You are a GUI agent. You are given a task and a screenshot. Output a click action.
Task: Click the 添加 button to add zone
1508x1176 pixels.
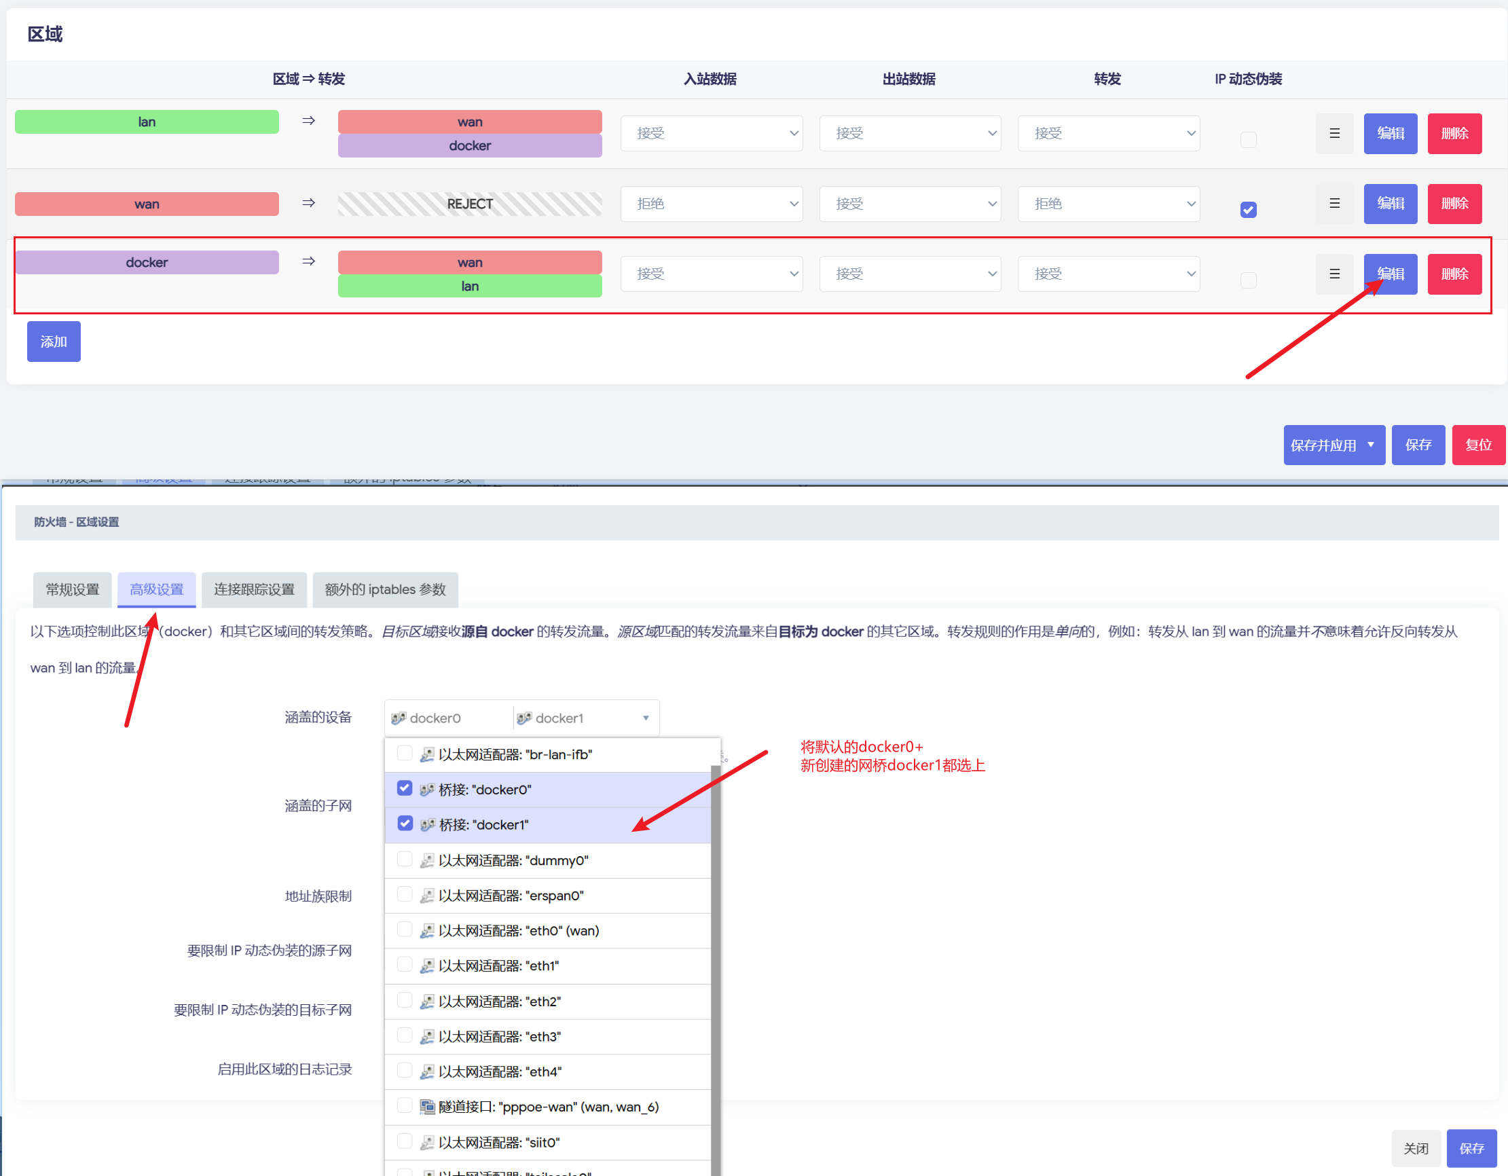point(53,341)
